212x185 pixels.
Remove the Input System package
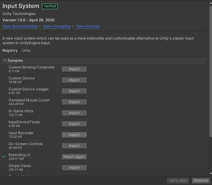[x=201, y=180]
